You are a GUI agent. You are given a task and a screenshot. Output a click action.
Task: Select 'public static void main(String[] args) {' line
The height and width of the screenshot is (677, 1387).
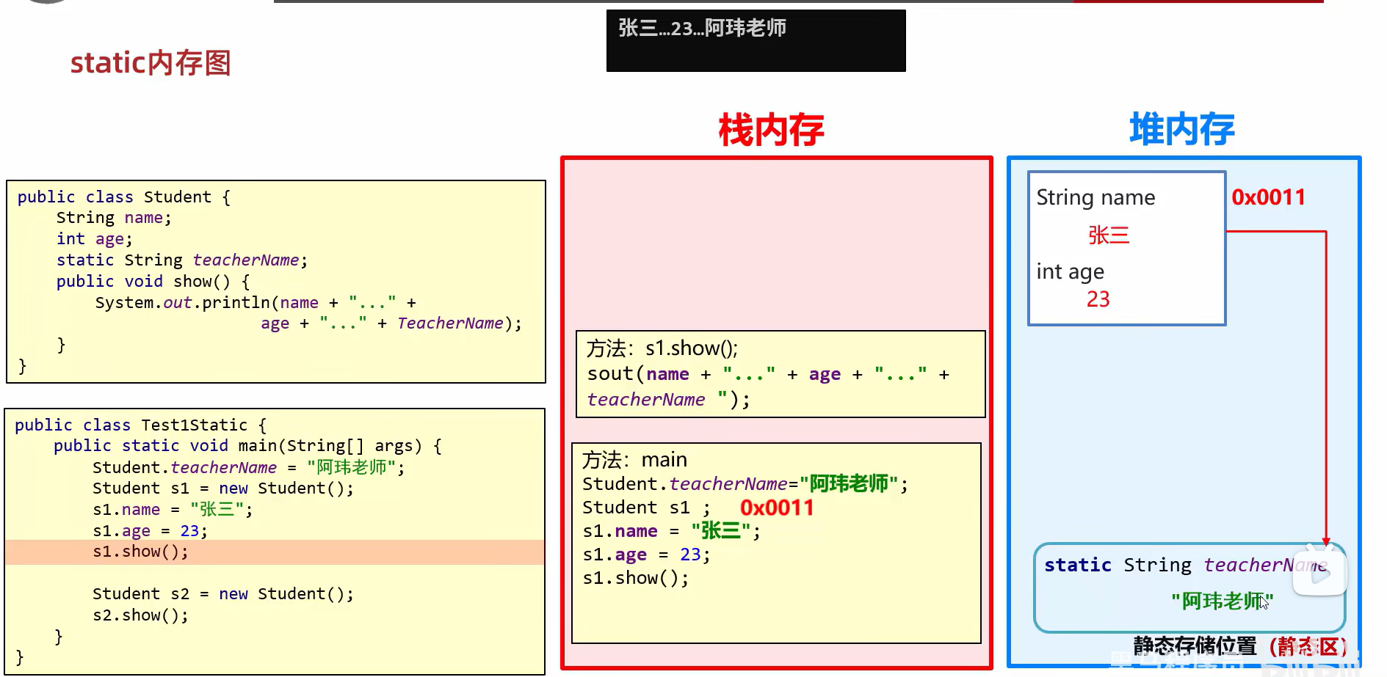click(x=247, y=446)
